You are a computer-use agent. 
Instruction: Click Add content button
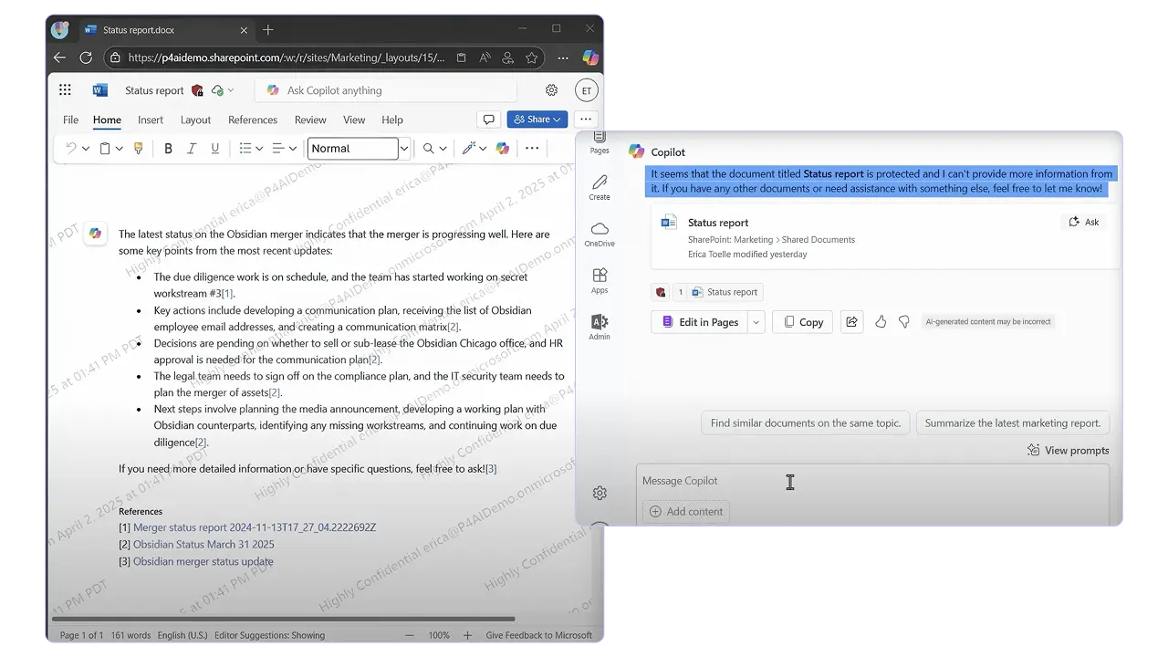(686, 512)
